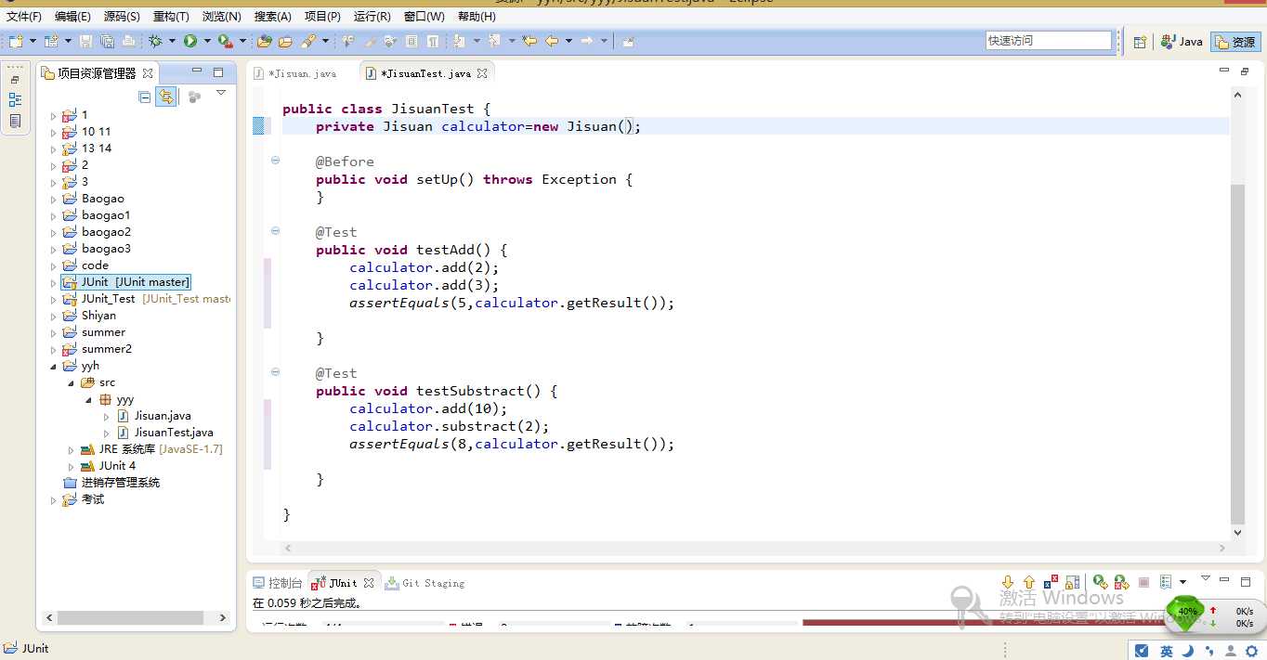Switch to the Git Staging tab
Screen dimensions: 1267x660
point(425,583)
